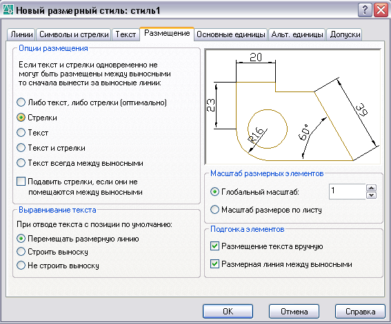Click the dimension preview image
Screen dimensions: 391x324
point(293,107)
